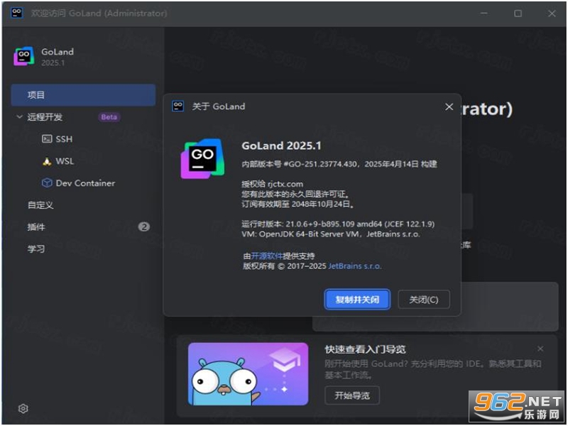Click the Dev Container cube icon

47,183
